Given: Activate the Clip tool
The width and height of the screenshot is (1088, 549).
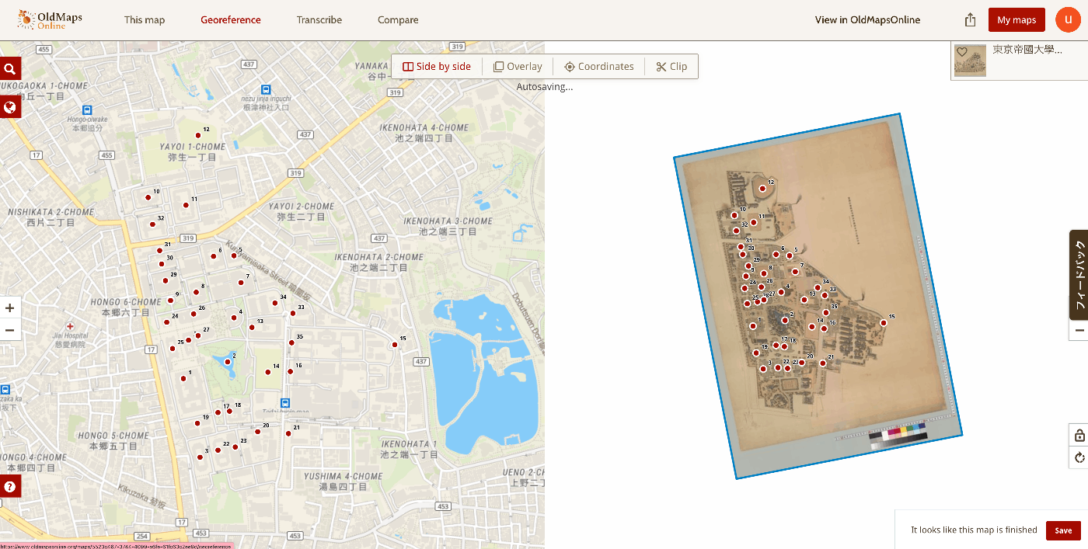Looking at the screenshot, I should pos(671,67).
